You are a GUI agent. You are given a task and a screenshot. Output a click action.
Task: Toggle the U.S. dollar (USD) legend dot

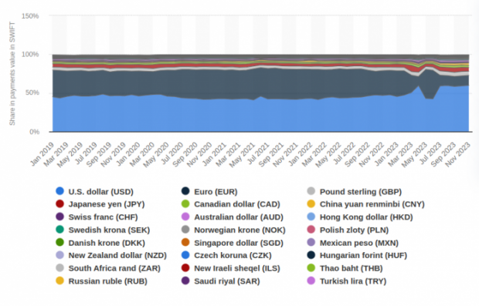(60, 191)
